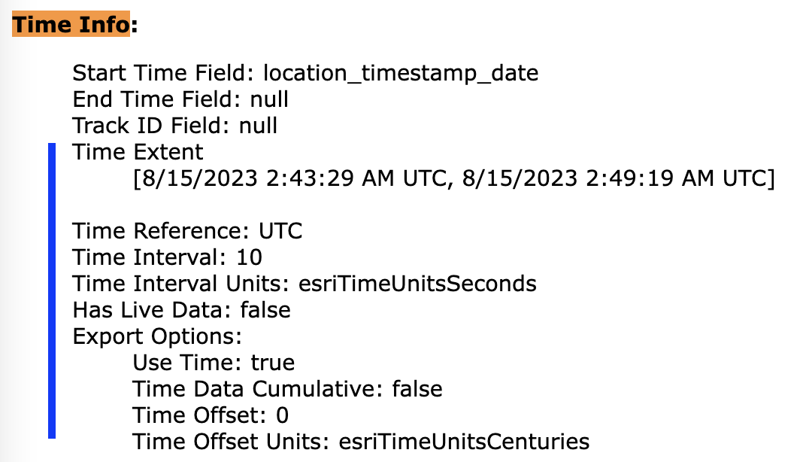Viewport: 806px width, 462px height.
Task: Click the blue vertical bar at left
Action: (52, 290)
